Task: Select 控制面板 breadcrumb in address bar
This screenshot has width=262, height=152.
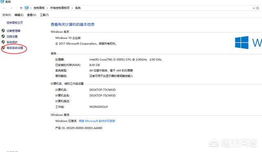Action: click(x=39, y=8)
